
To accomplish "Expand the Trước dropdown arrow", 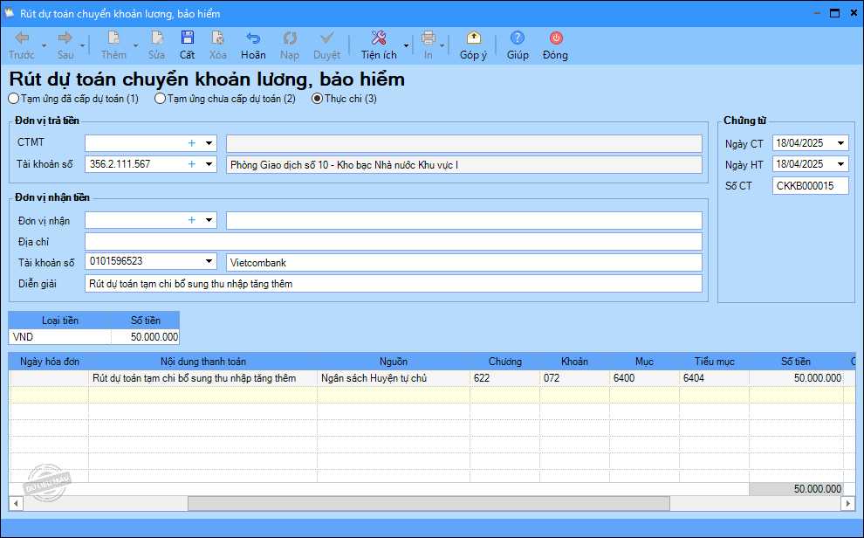I will (45, 45).
